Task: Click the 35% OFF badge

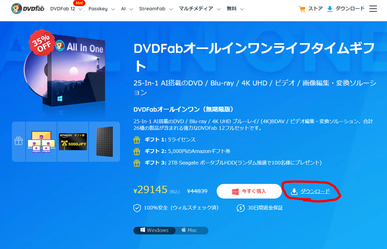Action: (x=42, y=43)
